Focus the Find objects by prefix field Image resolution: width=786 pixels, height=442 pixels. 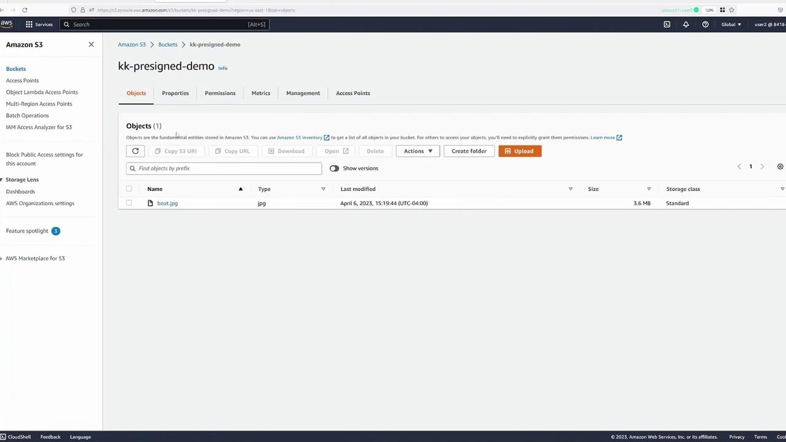224,168
